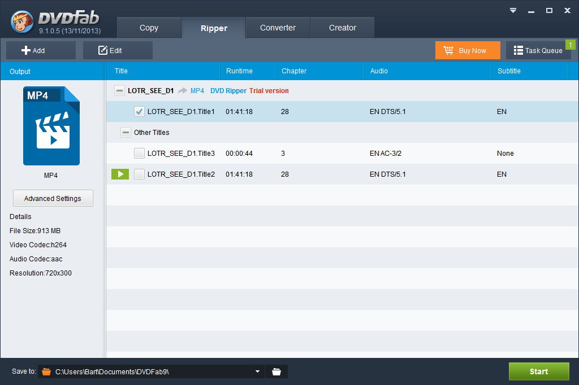Viewport: 579px width, 385px height.
Task: Click the 00:00:44 runtime value
Action: click(239, 154)
